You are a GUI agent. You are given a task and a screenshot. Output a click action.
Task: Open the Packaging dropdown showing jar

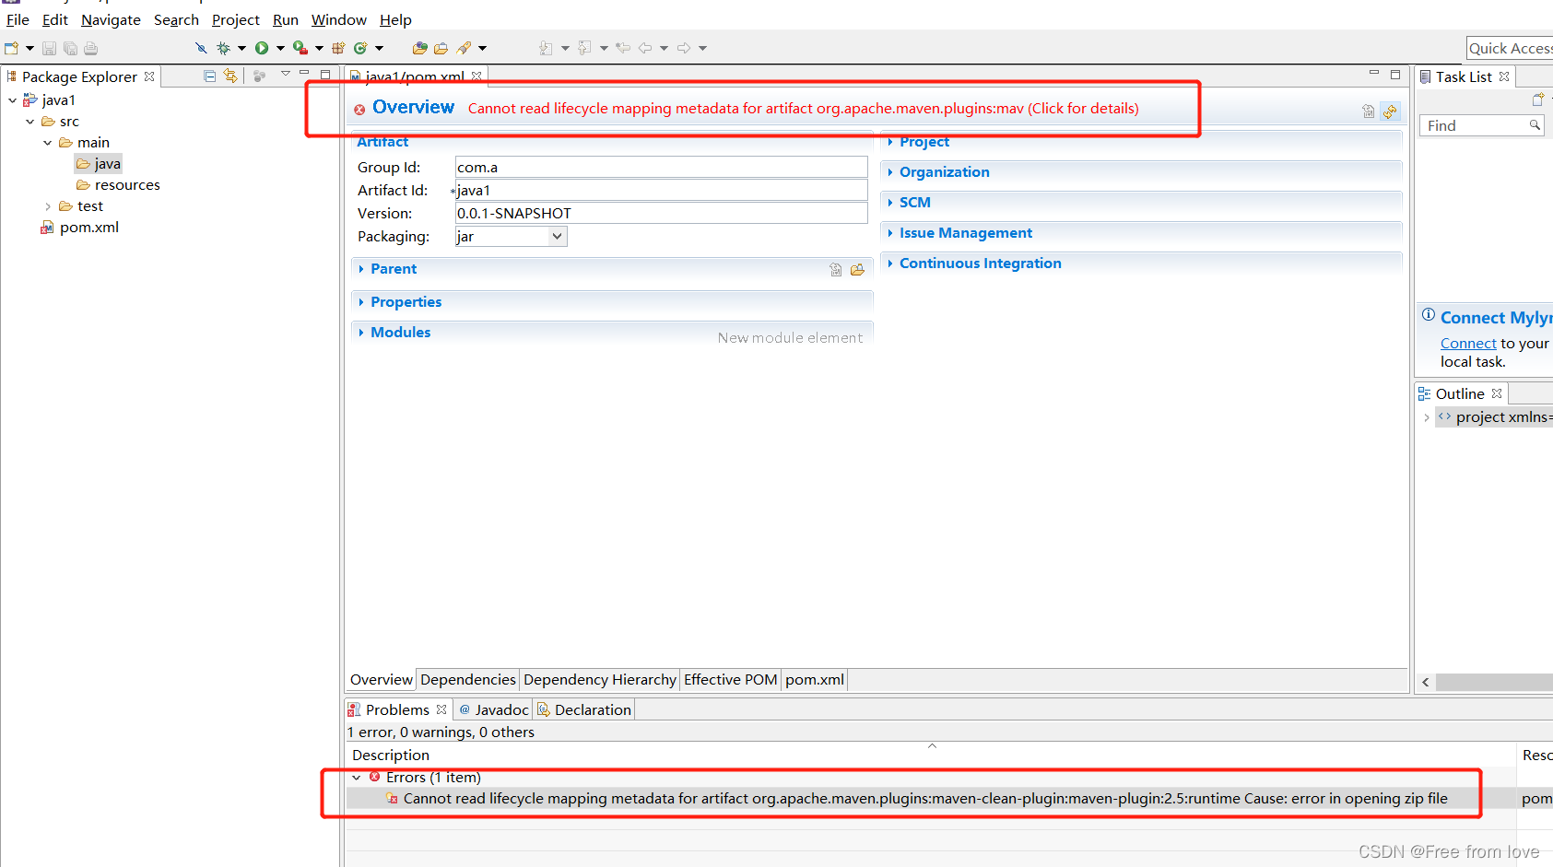(x=557, y=236)
